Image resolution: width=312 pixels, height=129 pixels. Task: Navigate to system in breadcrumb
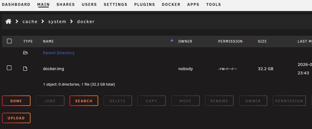pyautogui.click(x=57, y=21)
